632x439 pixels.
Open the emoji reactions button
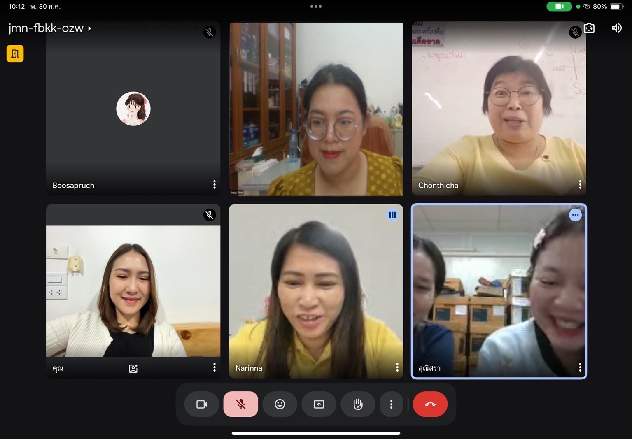280,404
